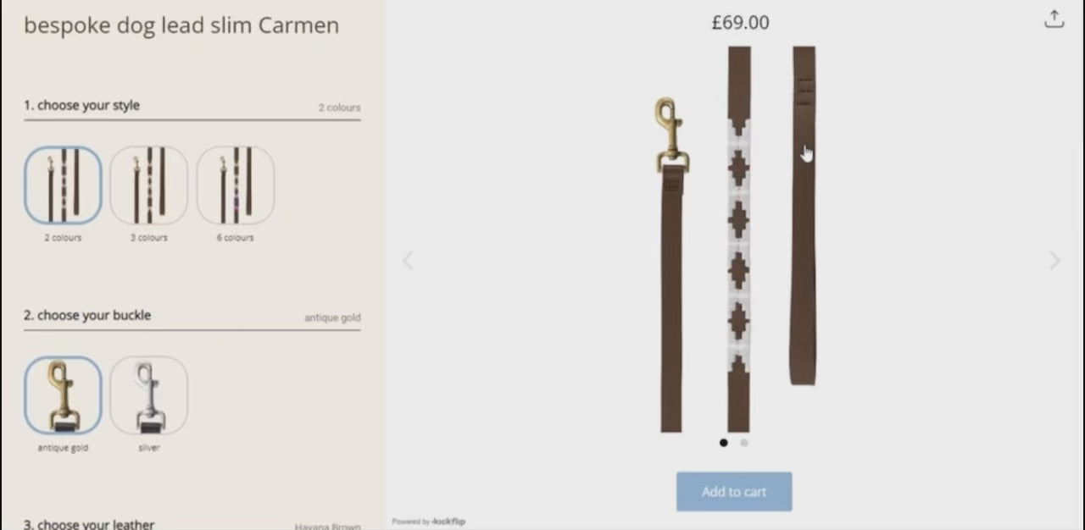Go to the next product image arrow

pyautogui.click(x=1054, y=261)
